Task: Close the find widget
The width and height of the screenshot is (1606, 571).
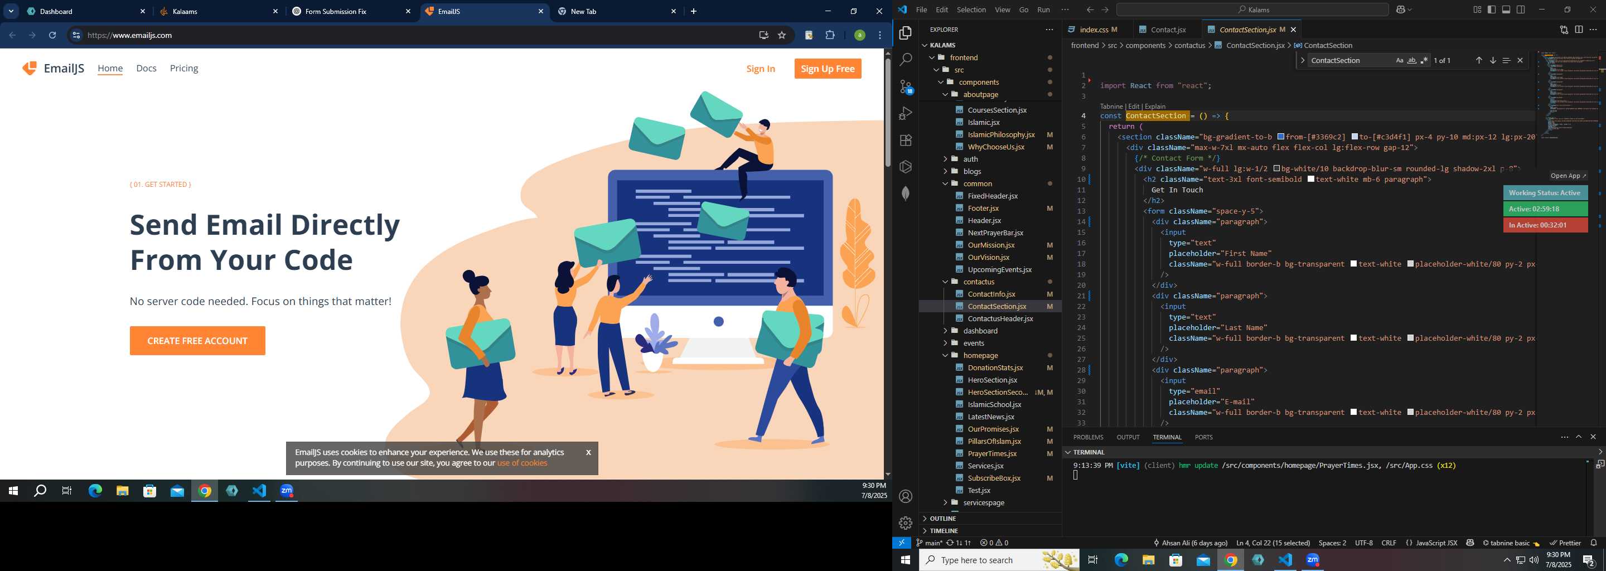Action: 1520,60
